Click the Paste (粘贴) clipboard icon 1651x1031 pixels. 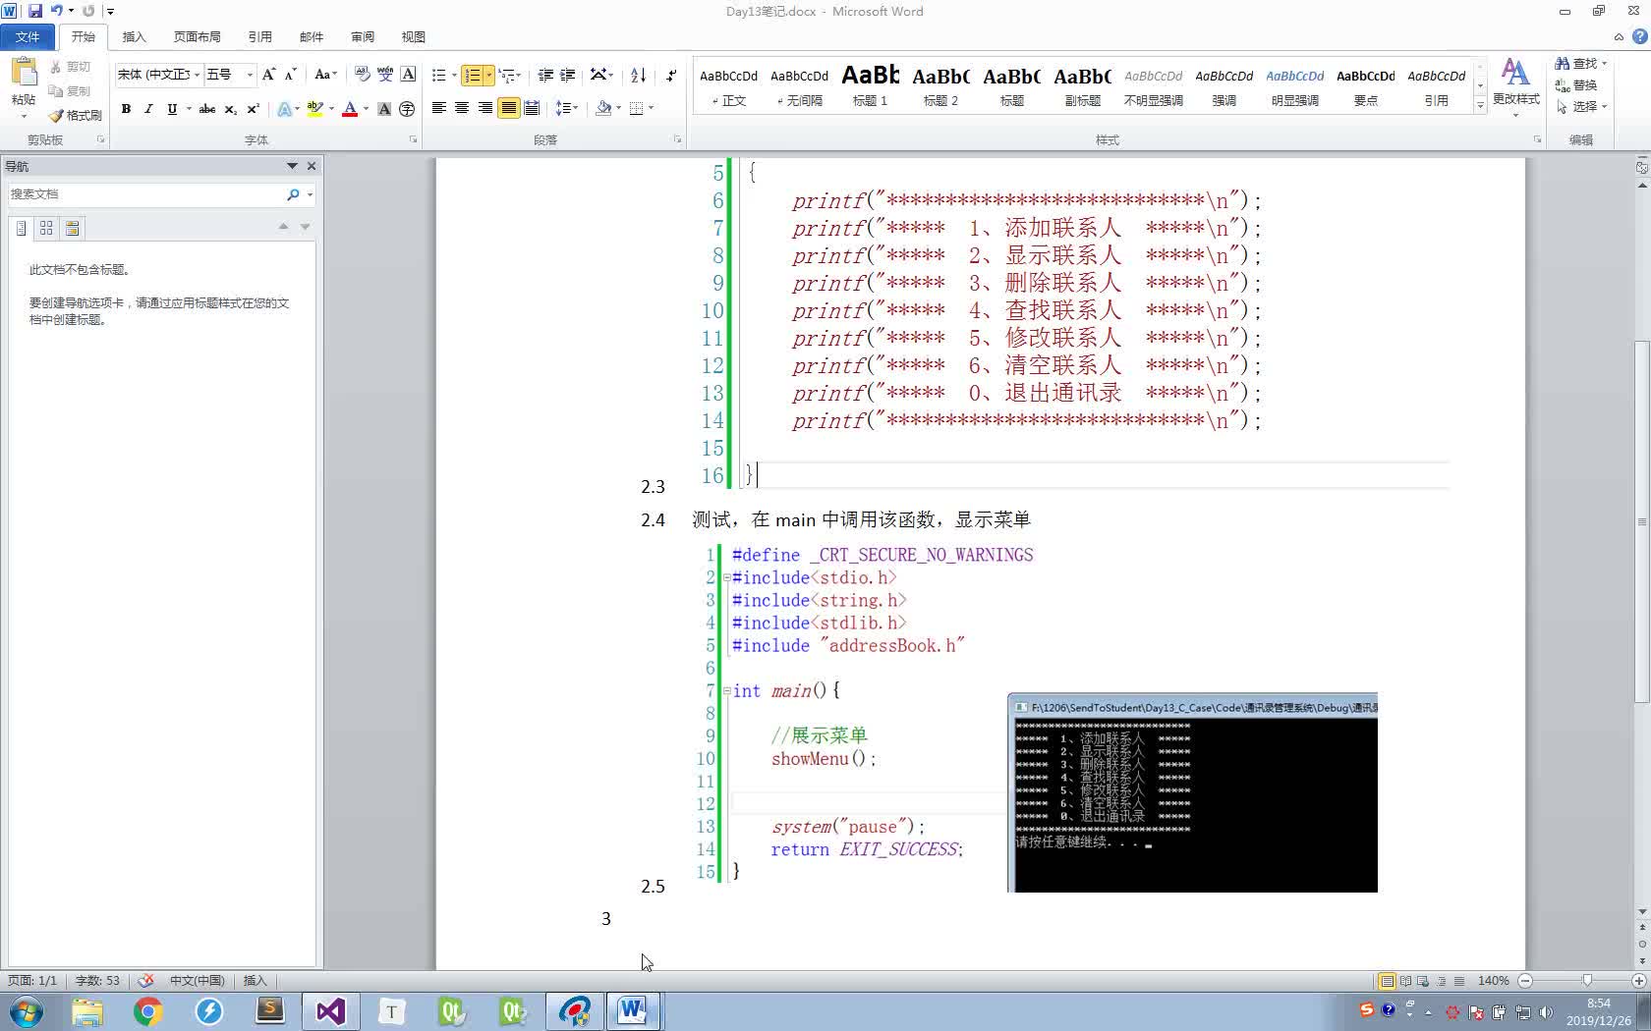tap(24, 73)
